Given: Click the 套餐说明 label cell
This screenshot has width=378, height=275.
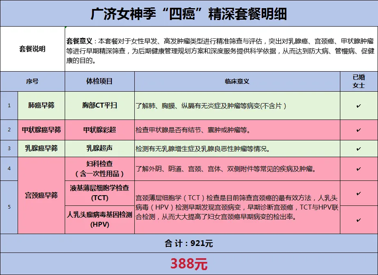Looking at the screenshot, I should tap(32, 49).
